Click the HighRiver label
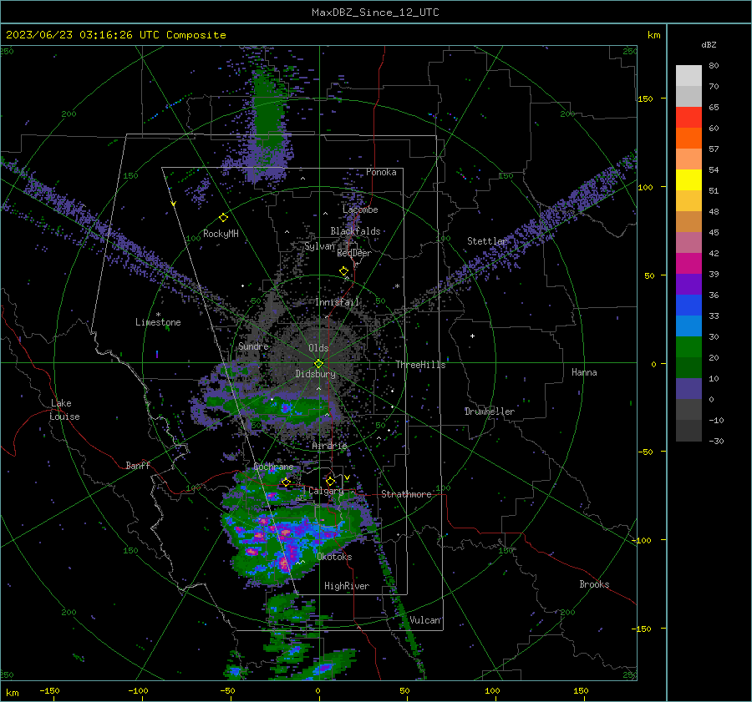 (347, 586)
